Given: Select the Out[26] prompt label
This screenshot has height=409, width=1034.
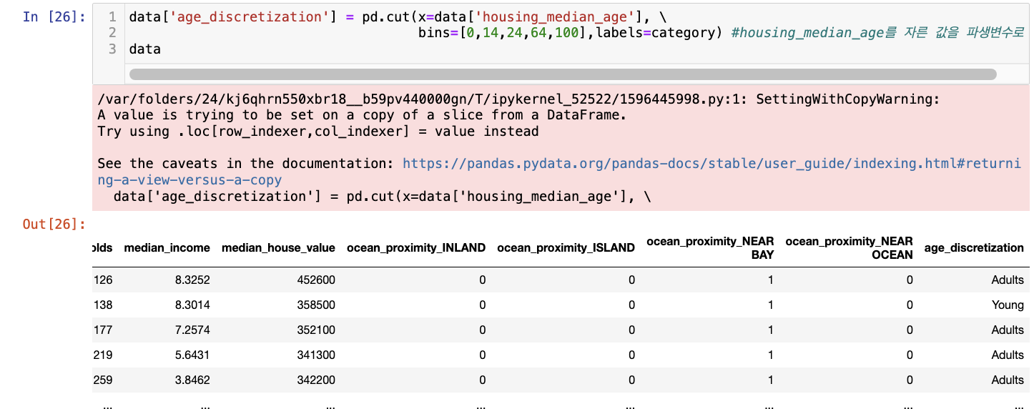Looking at the screenshot, I should pyautogui.click(x=54, y=225).
